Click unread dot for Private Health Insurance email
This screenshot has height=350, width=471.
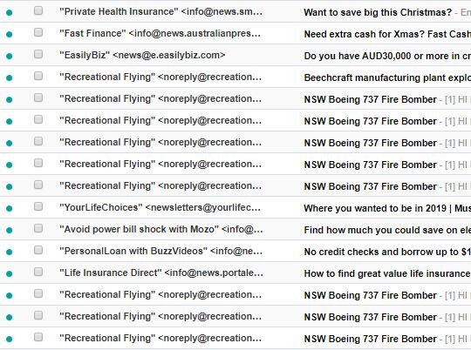(10, 12)
